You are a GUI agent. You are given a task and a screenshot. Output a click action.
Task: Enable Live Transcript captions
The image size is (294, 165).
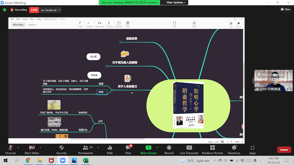pos(189,149)
